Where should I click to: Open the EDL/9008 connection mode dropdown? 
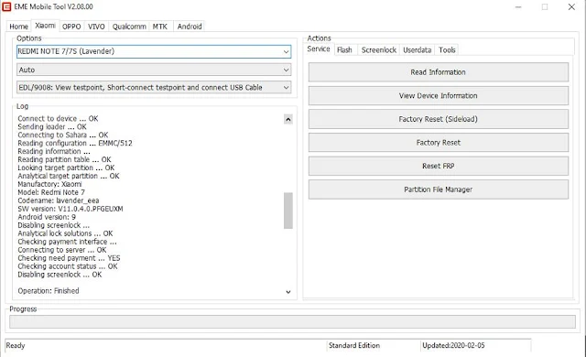click(154, 87)
